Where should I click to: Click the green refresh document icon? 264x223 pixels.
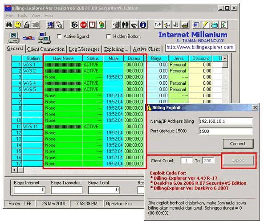pyautogui.click(x=223, y=25)
